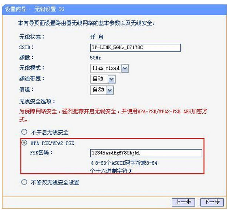Click the 5GHz band value text

(95, 58)
